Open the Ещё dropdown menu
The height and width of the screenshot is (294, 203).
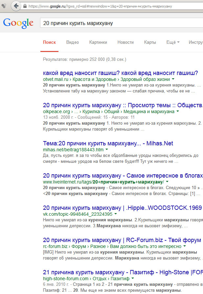(173, 42)
